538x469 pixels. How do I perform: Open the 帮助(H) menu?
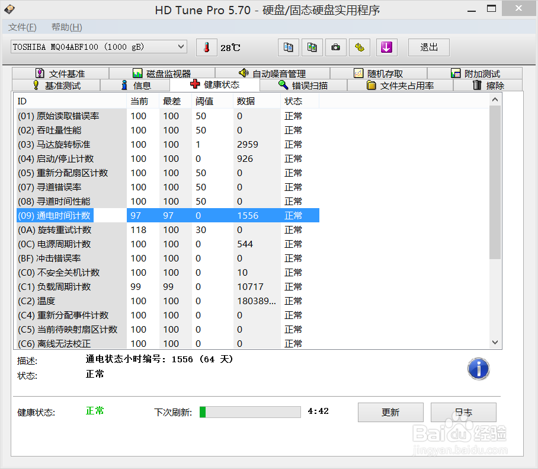tap(67, 27)
